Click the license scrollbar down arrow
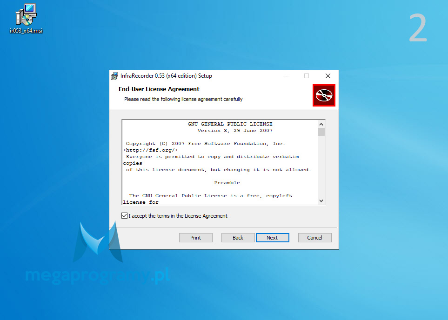This screenshot has width=448, height=320. coord(321,201)
